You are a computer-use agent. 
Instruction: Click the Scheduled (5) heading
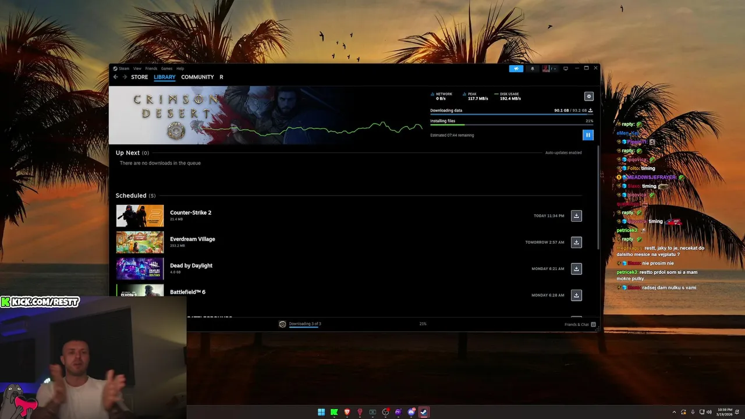pyautogui.click(x=136, y=196)
